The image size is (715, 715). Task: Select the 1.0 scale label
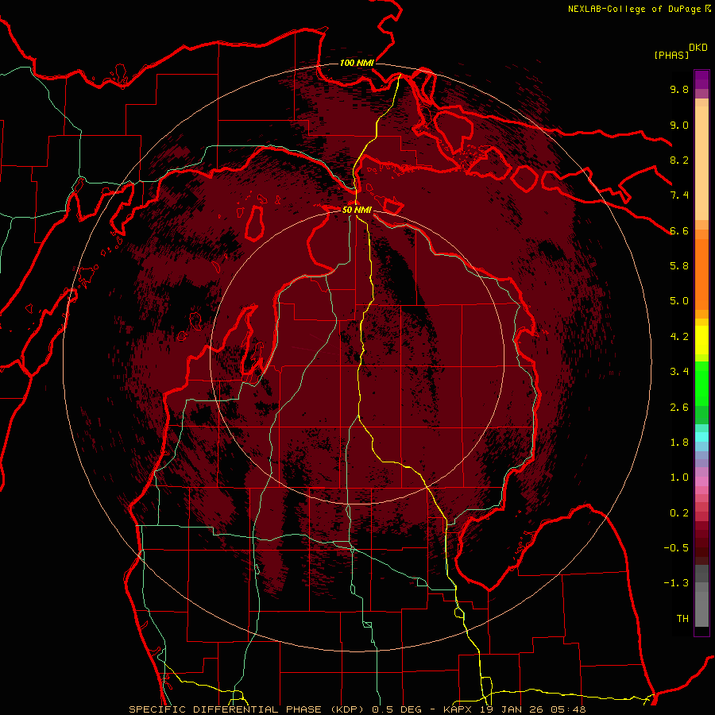[x=679, y=477]
